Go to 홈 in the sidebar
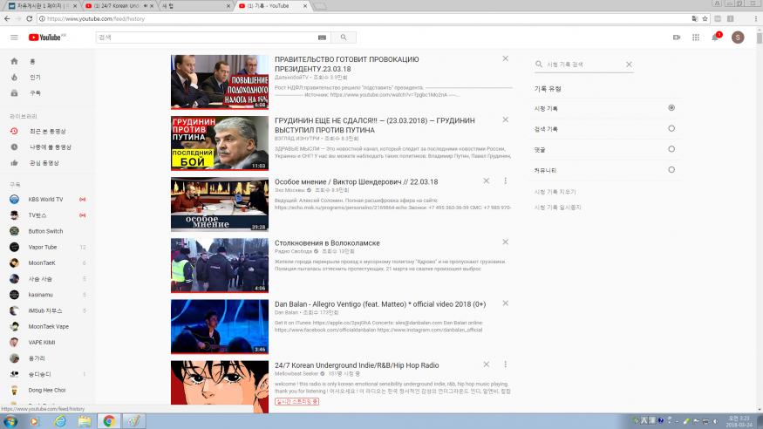Viewport: 763px width, 429px height. (33, 61)
